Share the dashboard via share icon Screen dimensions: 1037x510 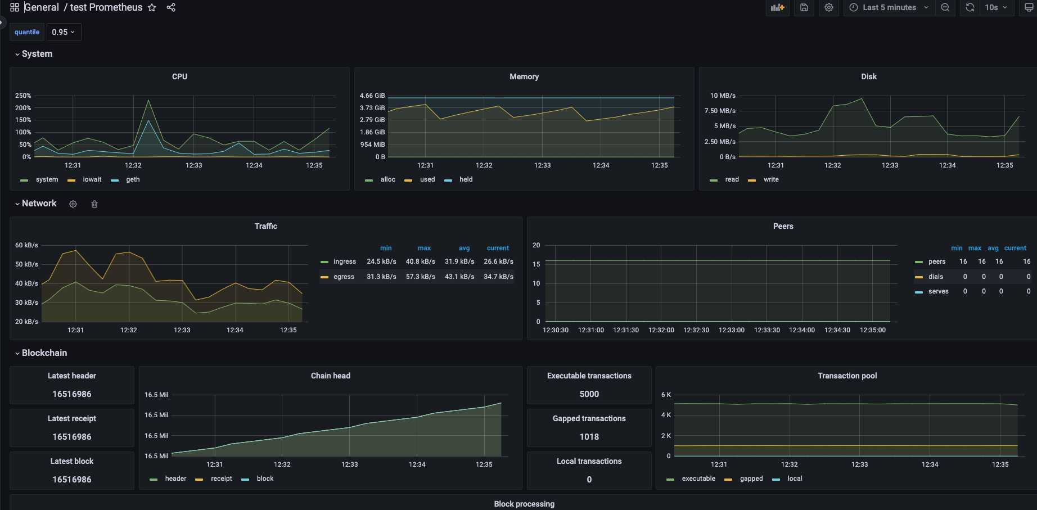[x=171, y=7]
